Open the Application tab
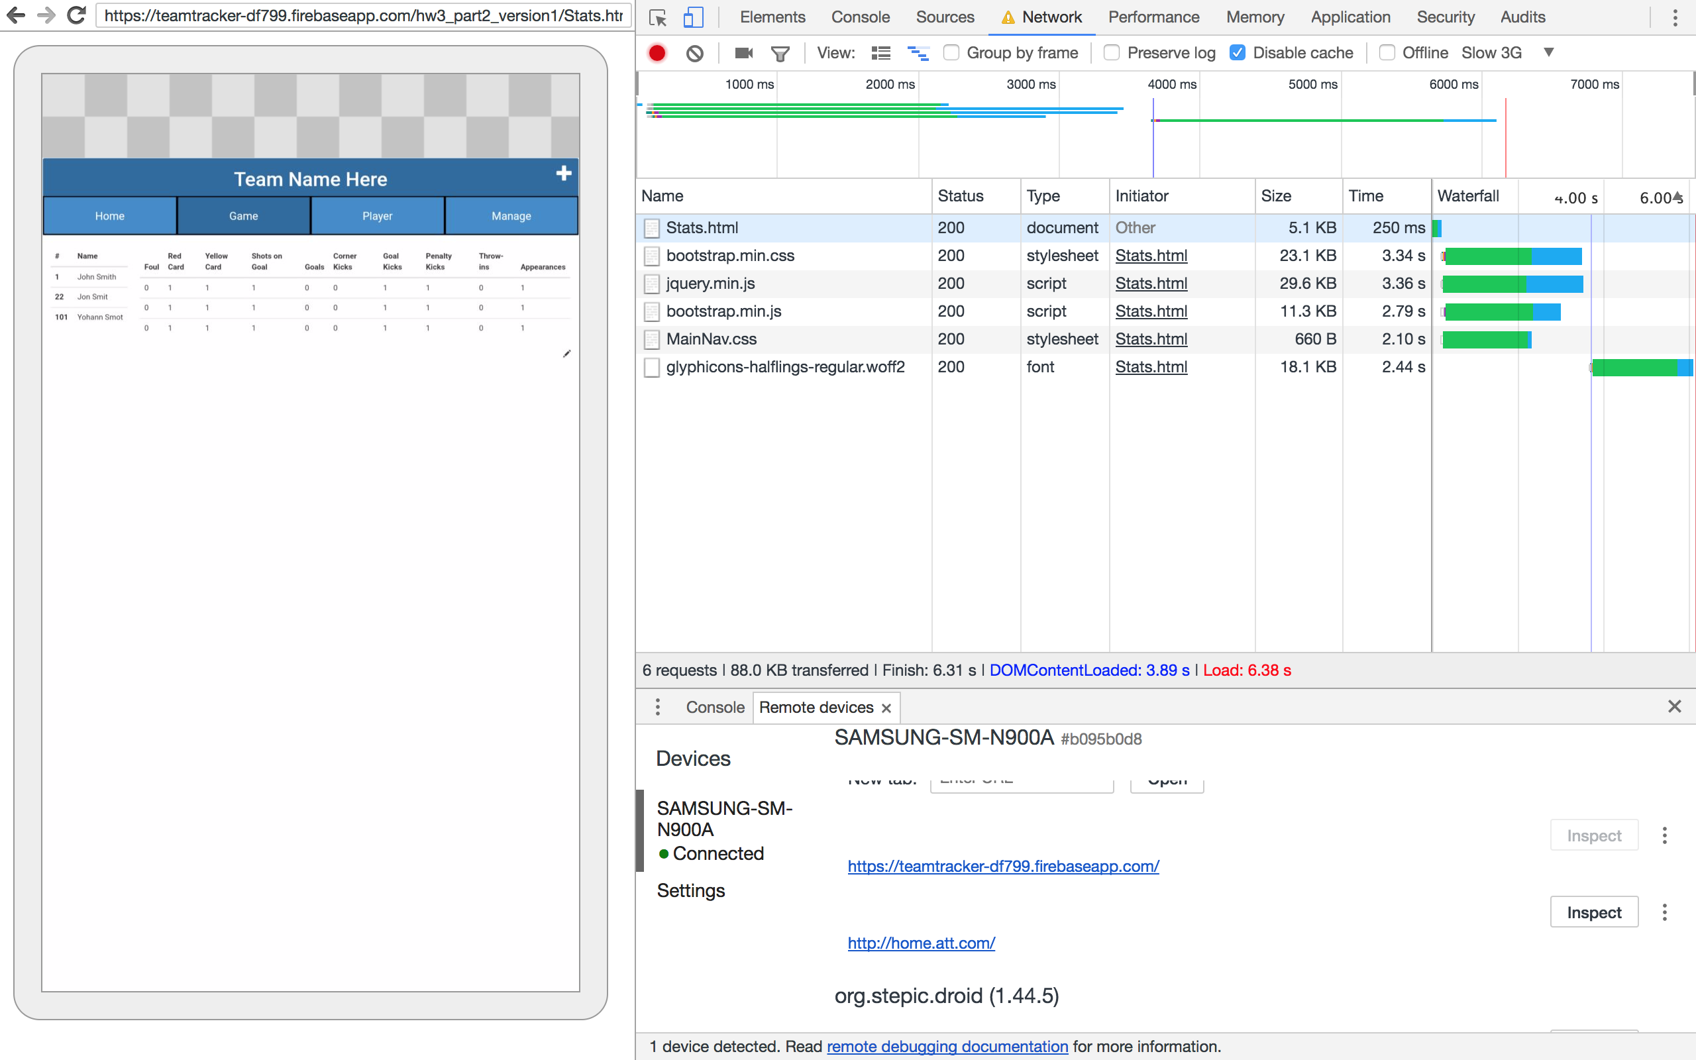1696x1060 pixels. click(1350, 17)
